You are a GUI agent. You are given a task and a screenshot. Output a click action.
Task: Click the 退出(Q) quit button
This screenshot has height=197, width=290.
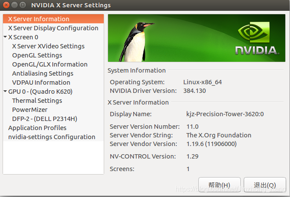[x=265, y=185]
